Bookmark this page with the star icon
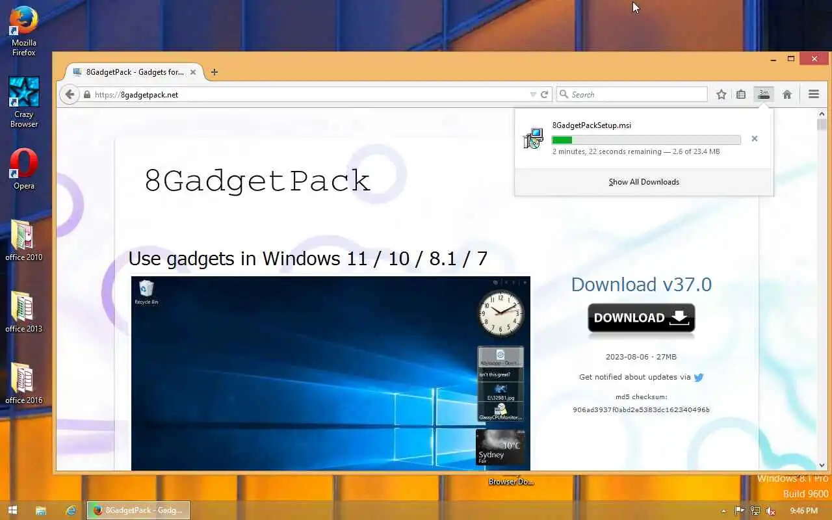The image size is (832, 520). 721,94
